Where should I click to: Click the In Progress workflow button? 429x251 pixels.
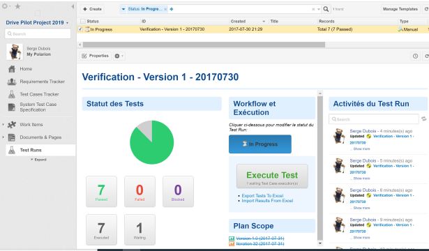pyautogui.click(x=260, y=144)
